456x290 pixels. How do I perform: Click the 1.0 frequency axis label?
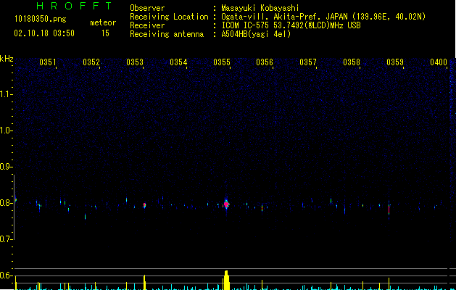coord(6,130)
